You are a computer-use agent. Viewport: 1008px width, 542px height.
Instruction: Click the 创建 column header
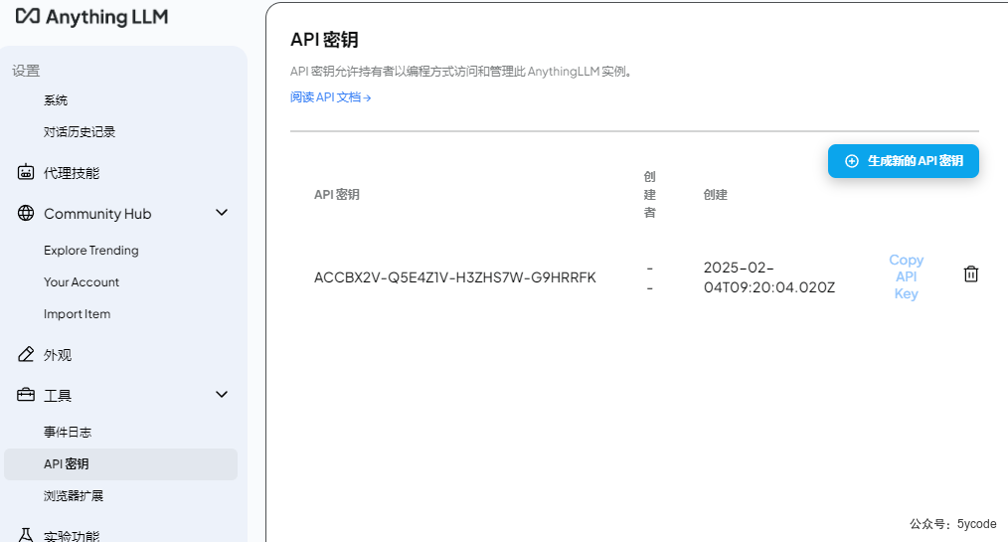pyautogui.click(x=716, y=194)
